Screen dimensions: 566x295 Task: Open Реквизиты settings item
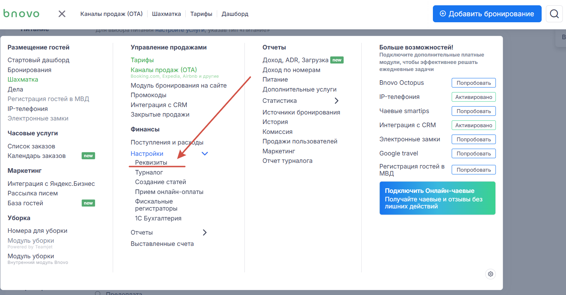pos(151,163)
